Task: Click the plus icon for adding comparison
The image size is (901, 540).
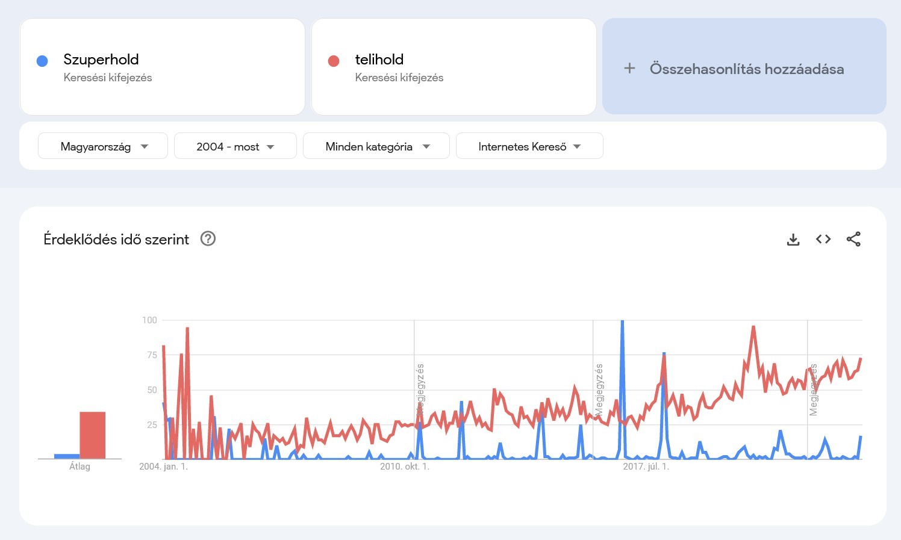Action: [x=629, y=69]
